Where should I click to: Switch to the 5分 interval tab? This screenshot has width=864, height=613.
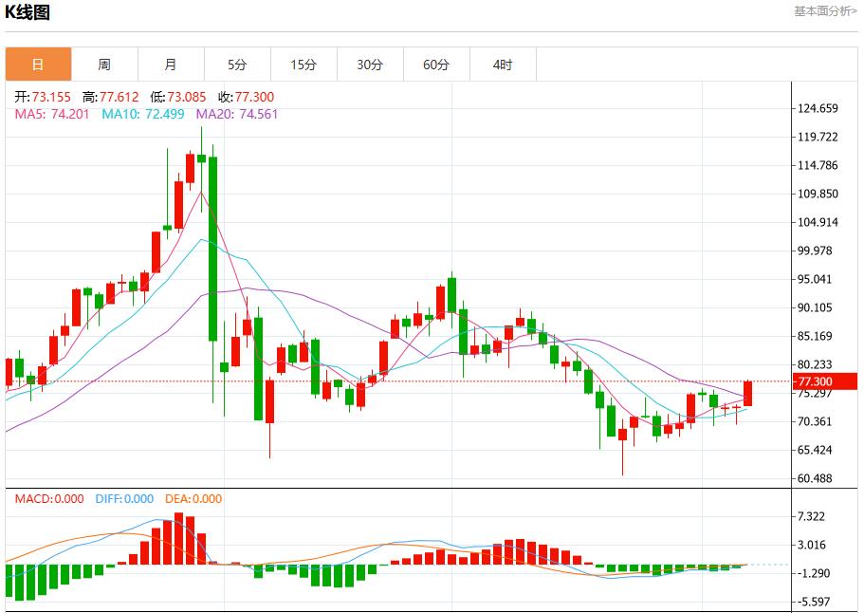[237, 65]
